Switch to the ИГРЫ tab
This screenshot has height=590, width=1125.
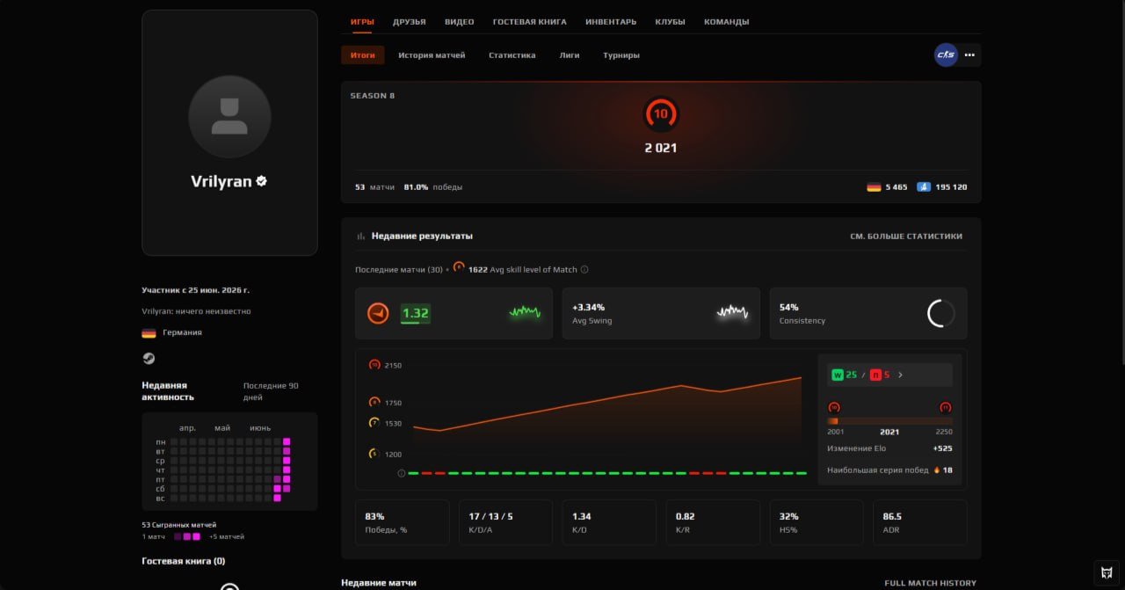point(362,22)
